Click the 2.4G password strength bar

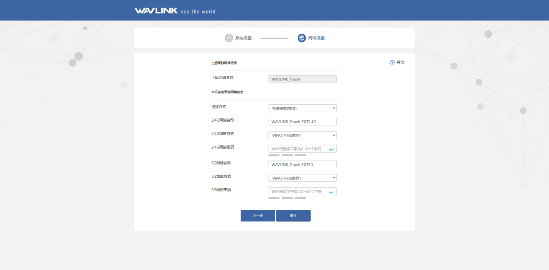tap(287, 155)
